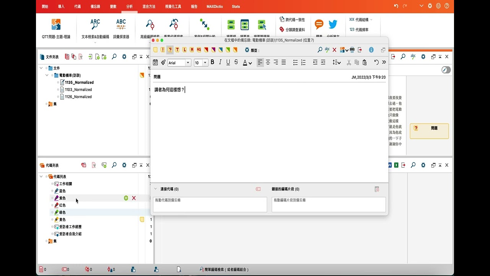Toggle italic formatting in memo
The width and height of the screenshot is (490, 276).
[x=220, y=62]
